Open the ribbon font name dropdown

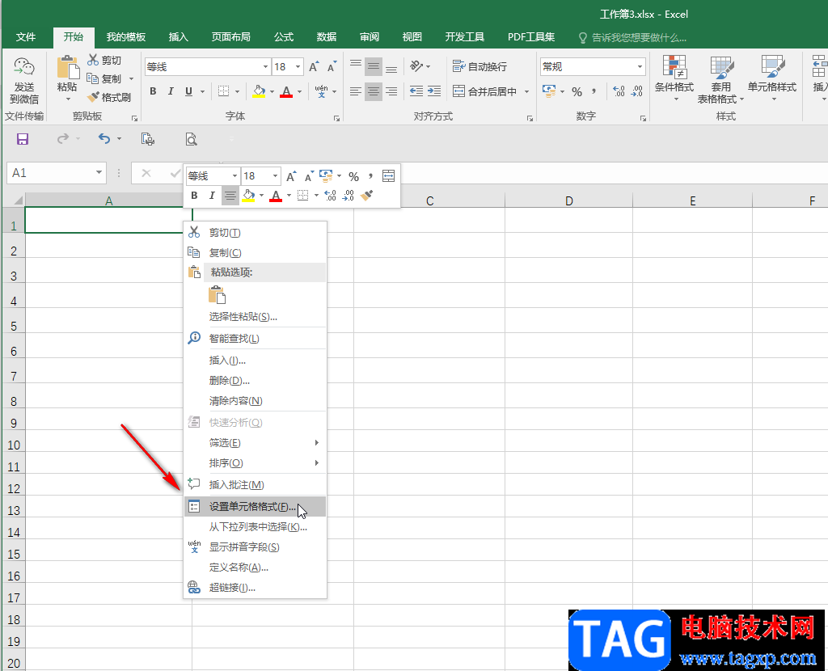point(265,67)
